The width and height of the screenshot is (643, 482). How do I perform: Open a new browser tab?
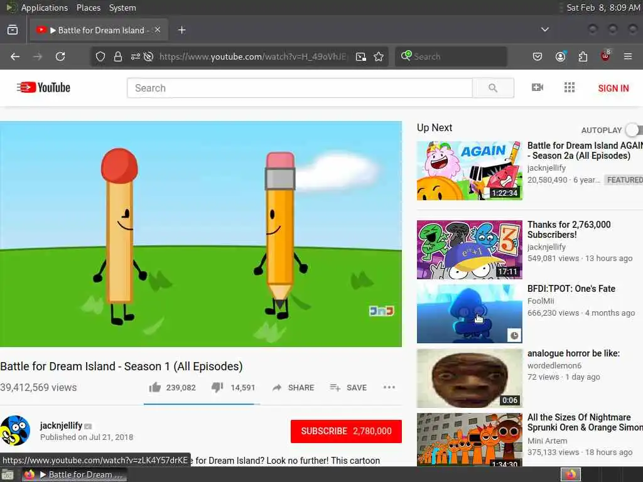point(182,30)
